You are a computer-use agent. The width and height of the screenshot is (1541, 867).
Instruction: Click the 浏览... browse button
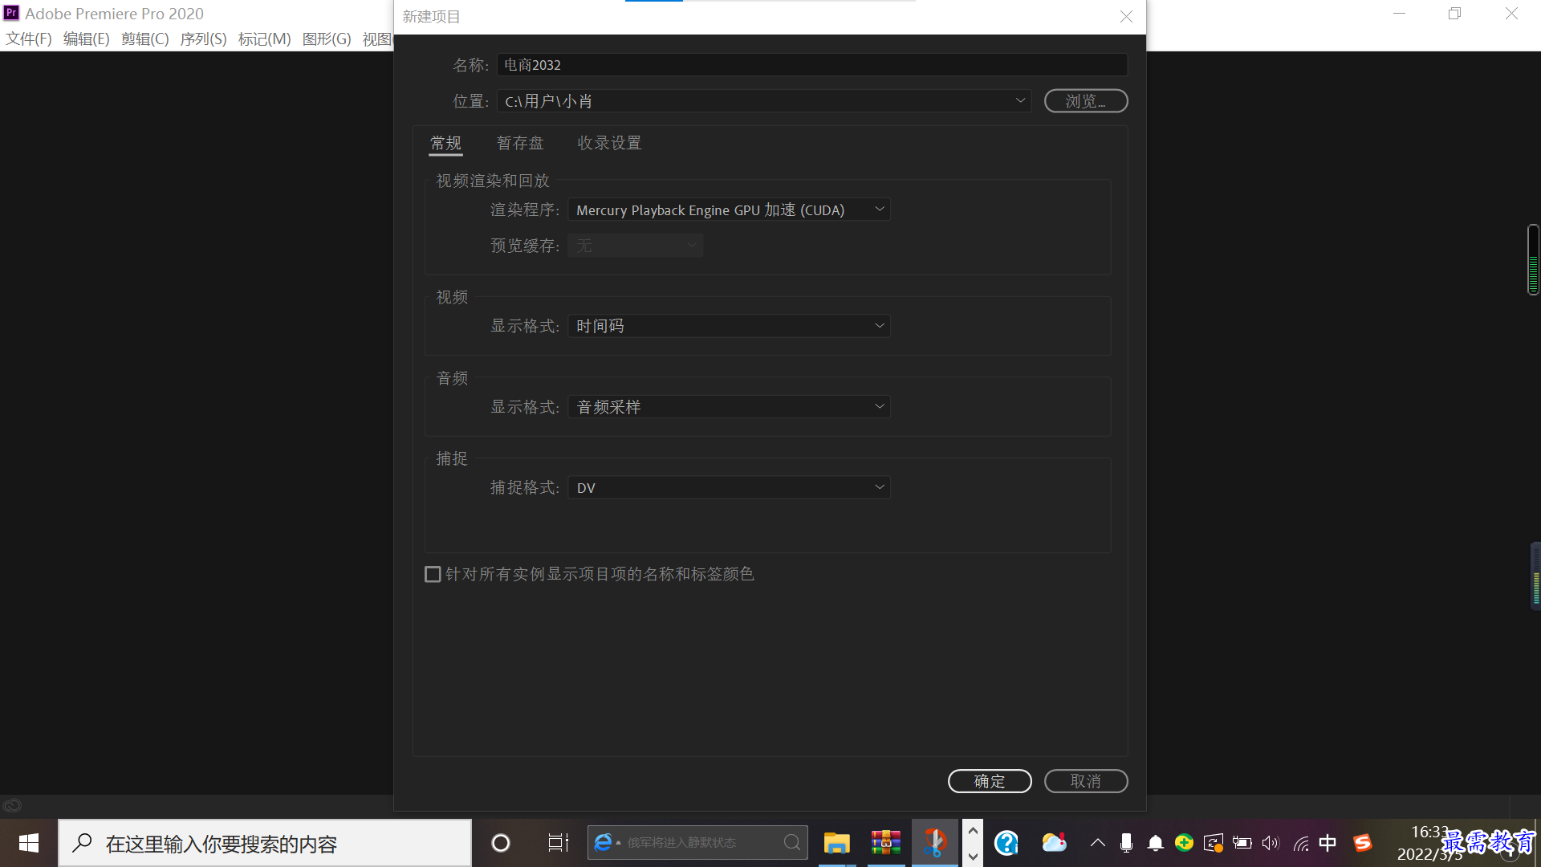click(x=1085, y=101)
